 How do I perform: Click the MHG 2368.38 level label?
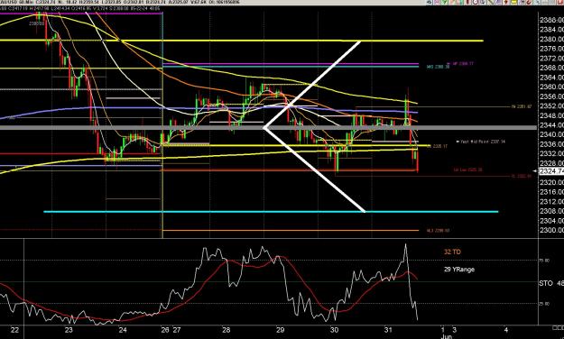pos(438,67)
